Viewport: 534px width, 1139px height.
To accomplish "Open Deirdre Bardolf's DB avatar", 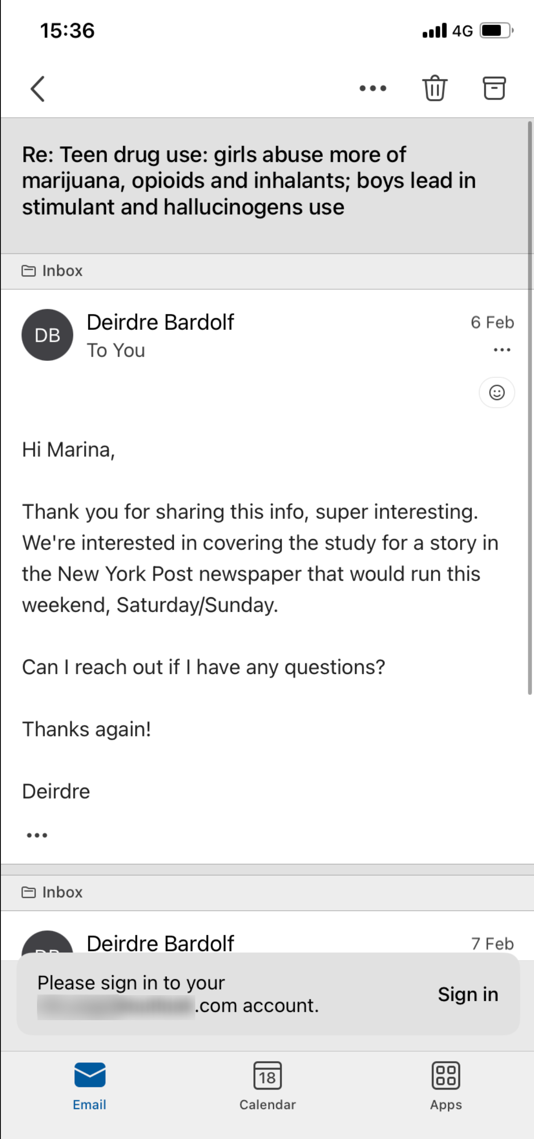I will (48, 335).
